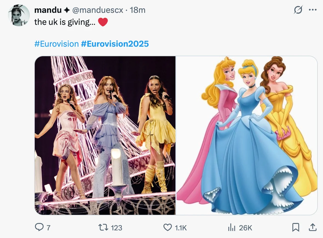This screenshot has width=323, height=238.
Task: Open the view analytics bar chart icon
Action: [x=232, y=227]
